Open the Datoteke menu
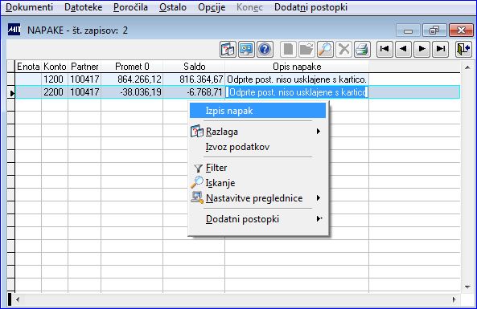The width and height of the screenshot is (477, 309). point(84,7)
